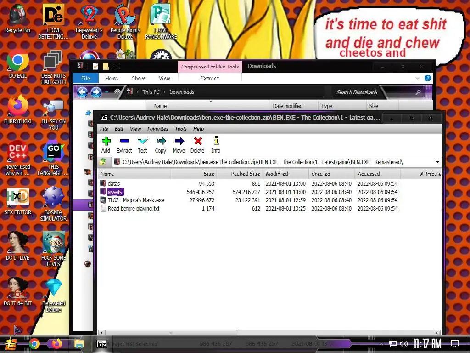Open the 7-Zip Favorites menu
The height and width of the screenshot is (353, 470).
tap(158, 129)
